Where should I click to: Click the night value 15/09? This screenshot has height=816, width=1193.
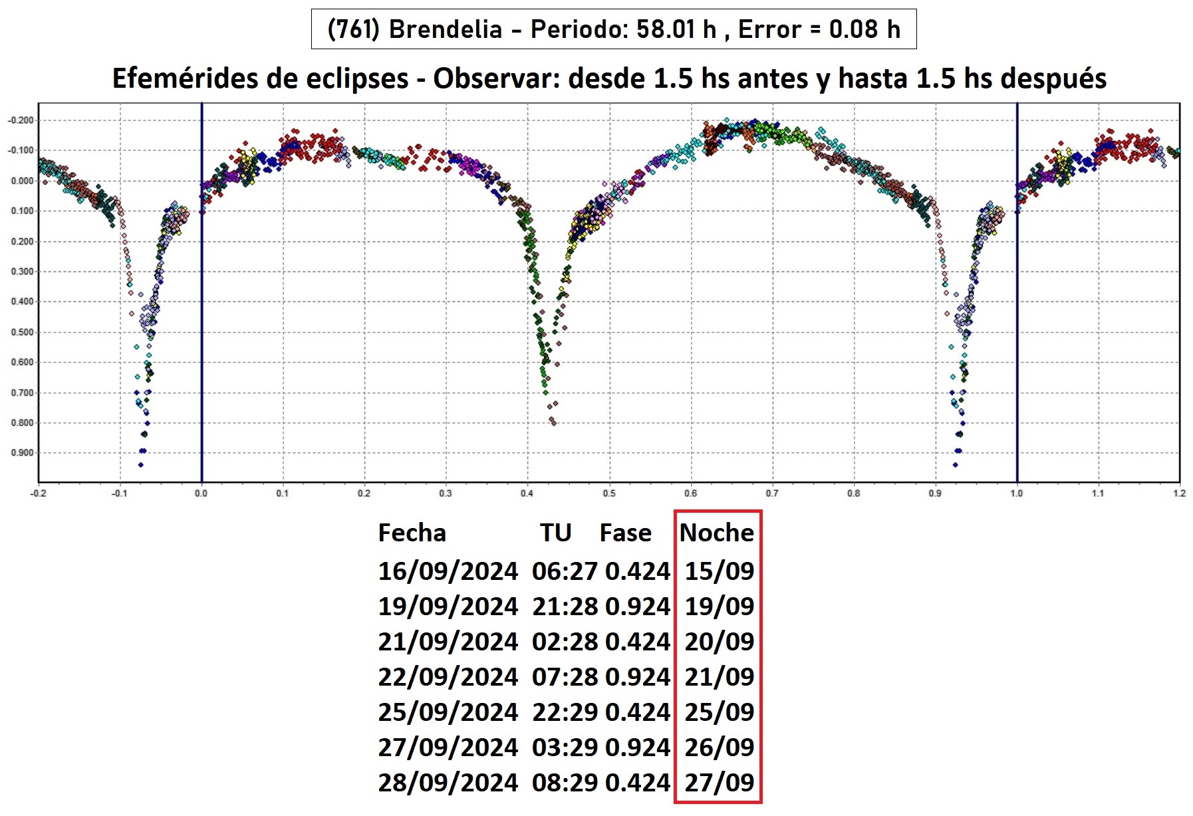tap(720, 571)
